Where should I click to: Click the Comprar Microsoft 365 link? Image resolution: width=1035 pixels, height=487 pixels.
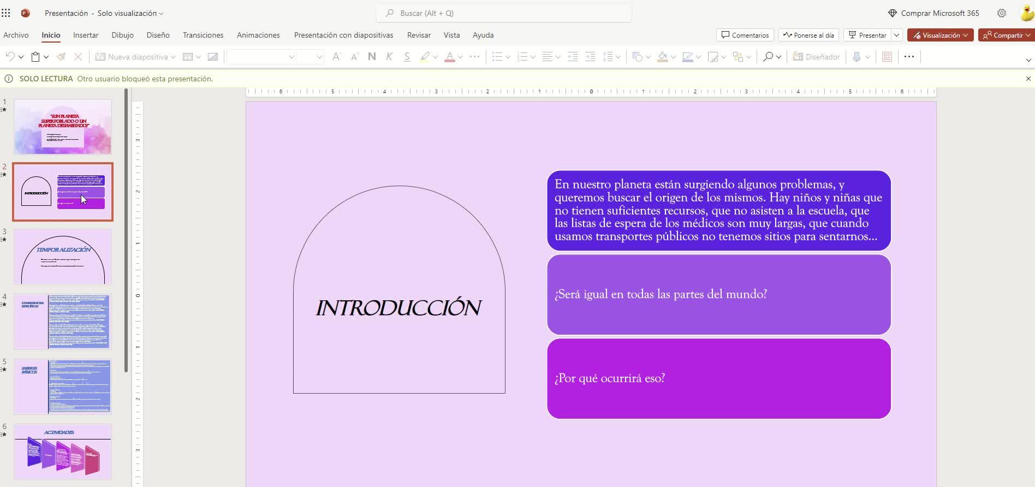click(933, 13)
